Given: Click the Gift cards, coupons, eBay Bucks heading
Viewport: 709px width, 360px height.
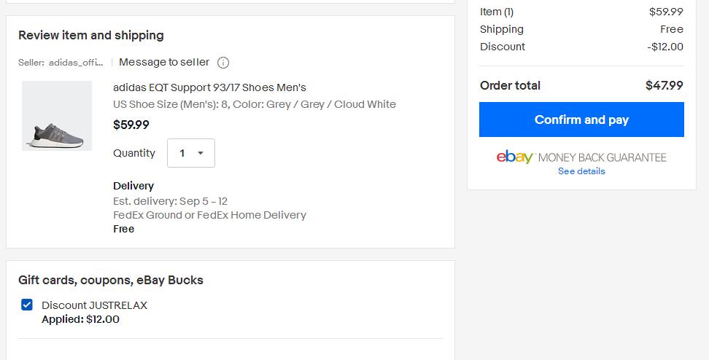Looking at the screenshot, I should [111, 280].
